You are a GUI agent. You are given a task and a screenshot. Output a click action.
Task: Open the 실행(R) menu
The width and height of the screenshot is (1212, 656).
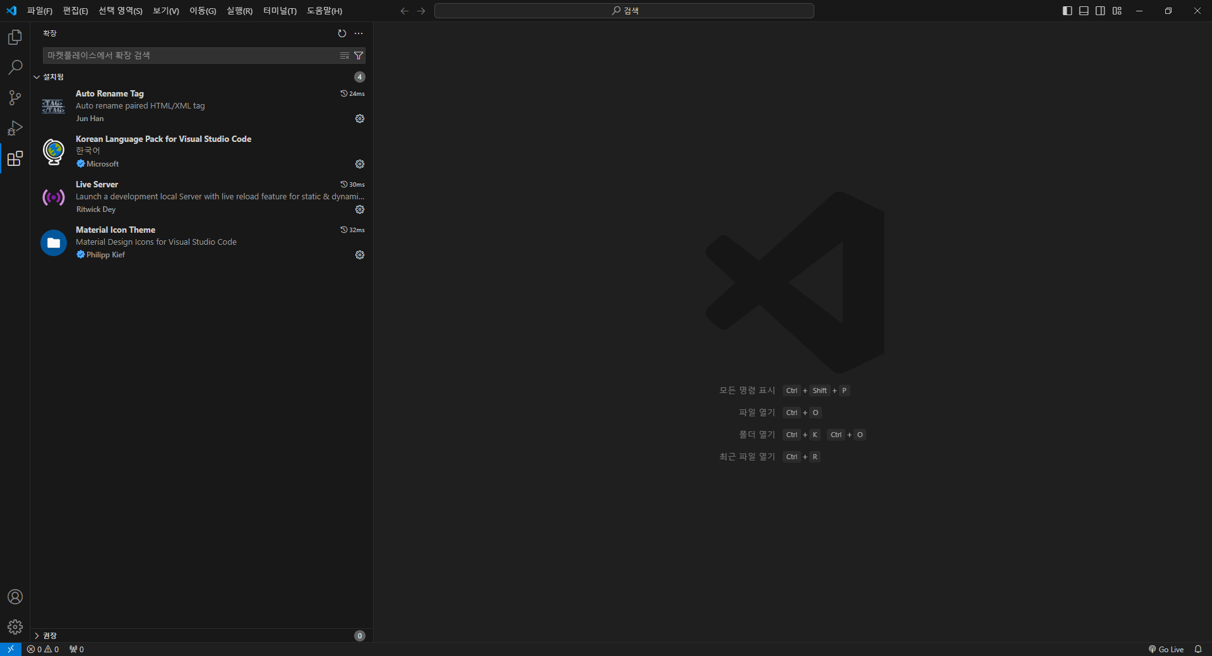point(239,11)
